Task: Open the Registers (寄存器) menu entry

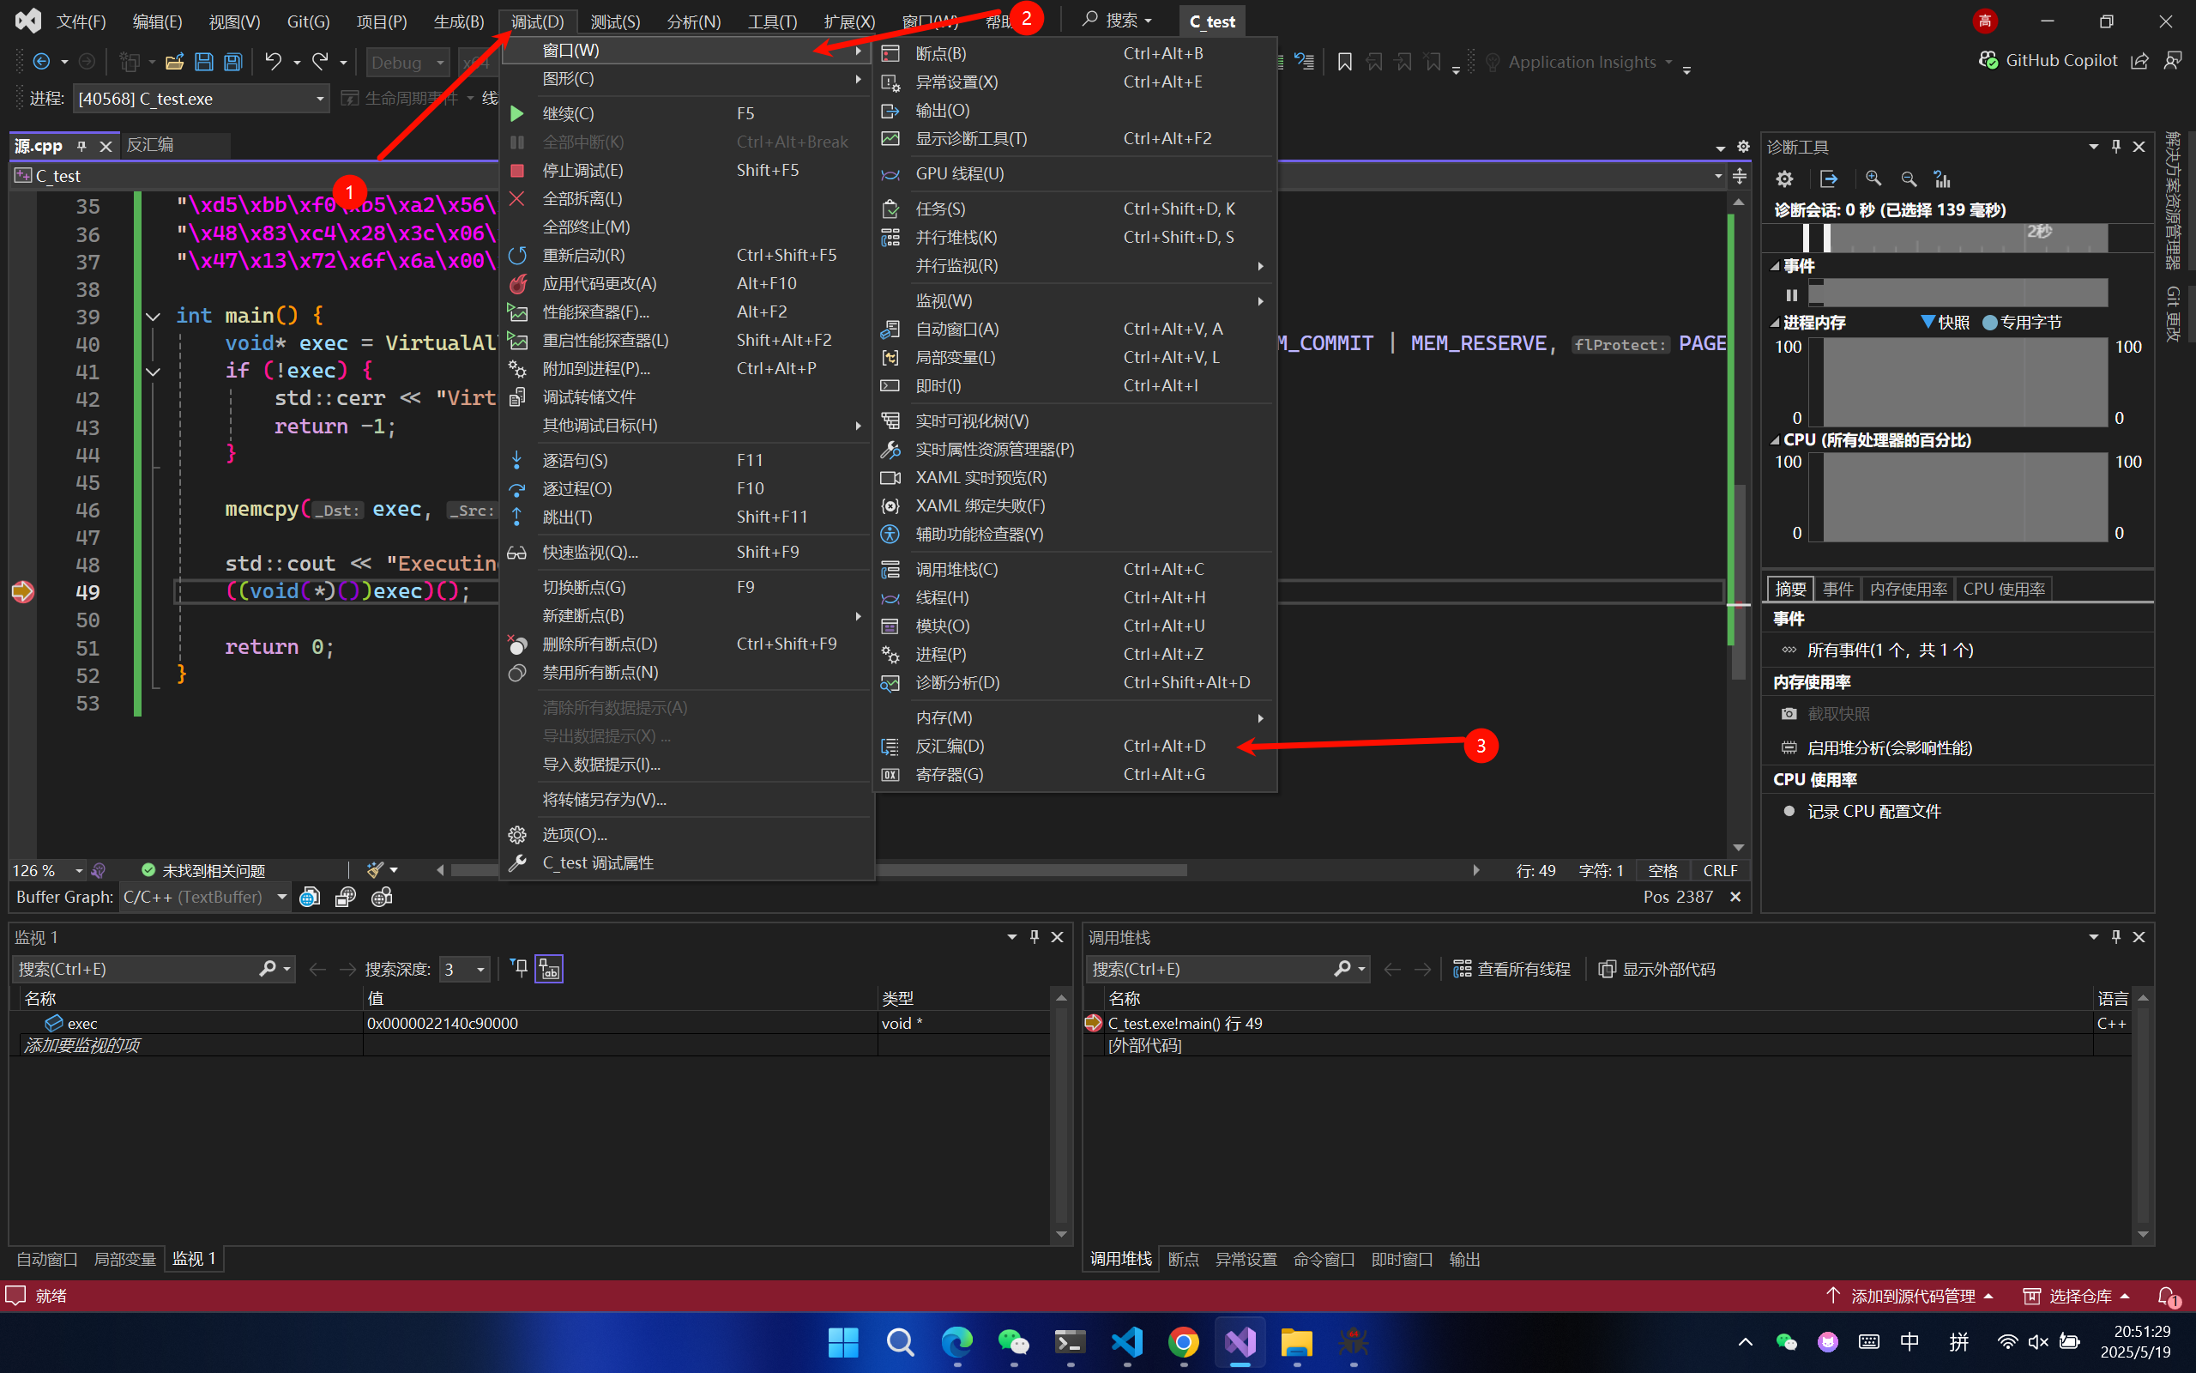Action: coord(950,775)
